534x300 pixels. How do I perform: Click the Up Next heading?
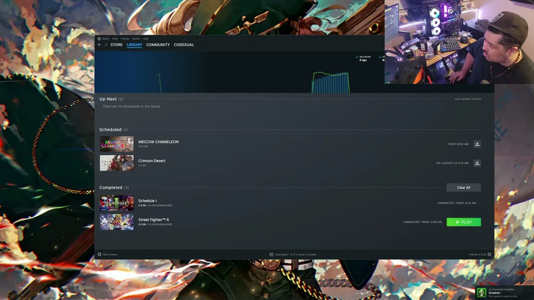[x=108, y=99]
